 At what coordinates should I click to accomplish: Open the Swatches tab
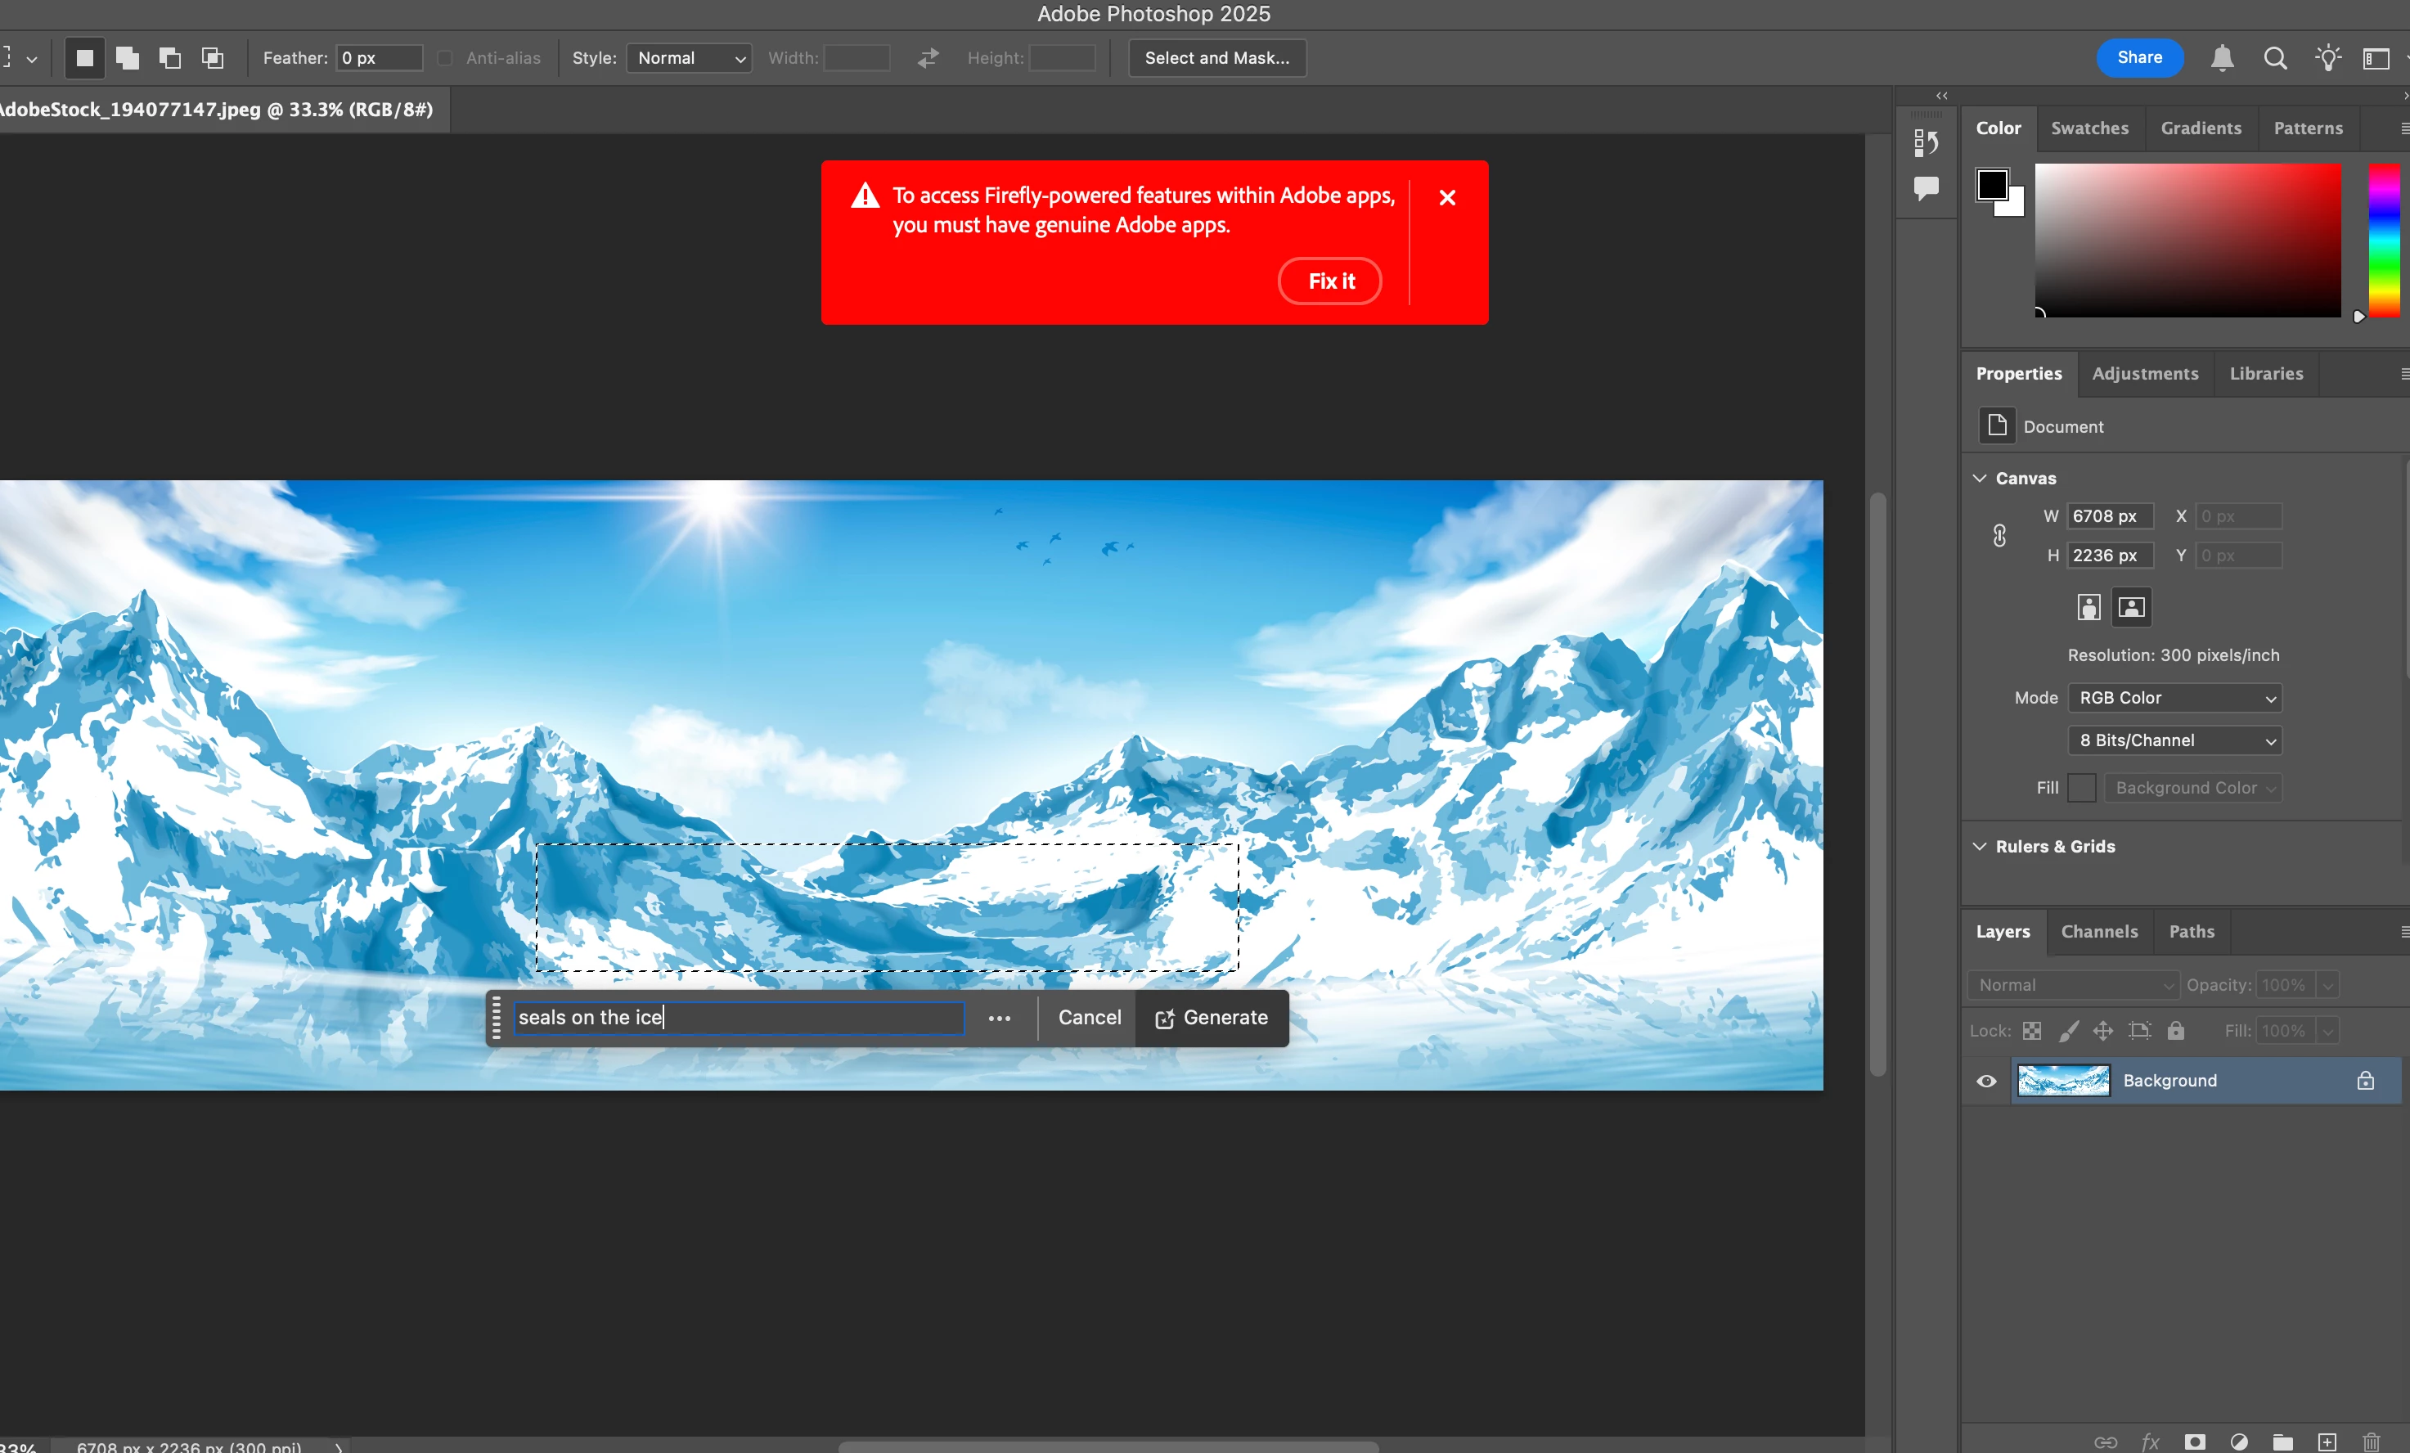(x=2089, y=128)
